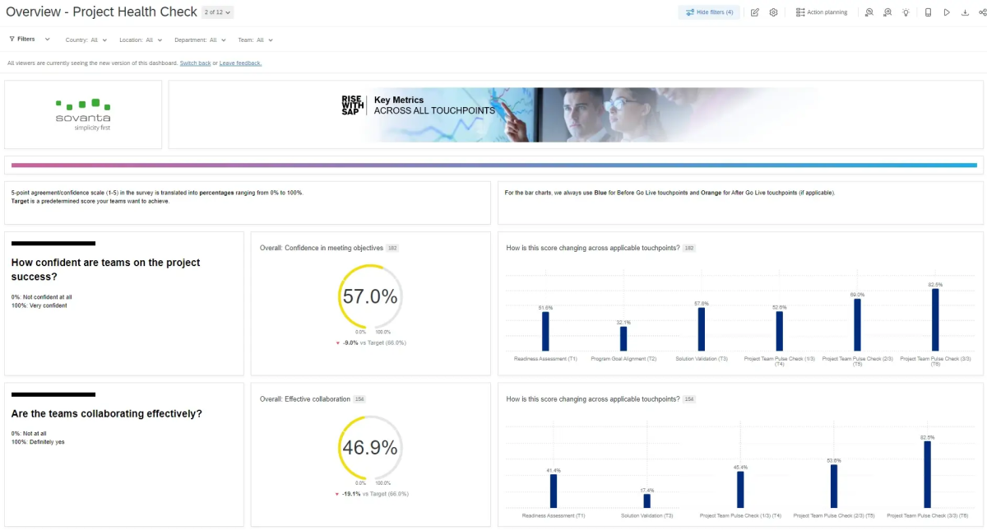Click the 82.5% bar in the confidence chart
Image resolution: width=987 pixels, height=531 pixels.
click(935, 319)
